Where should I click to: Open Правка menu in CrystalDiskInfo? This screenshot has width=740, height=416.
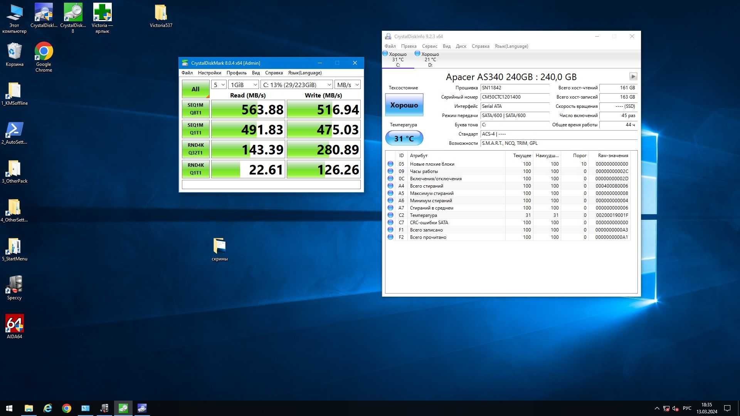click(x=409, y=46)
